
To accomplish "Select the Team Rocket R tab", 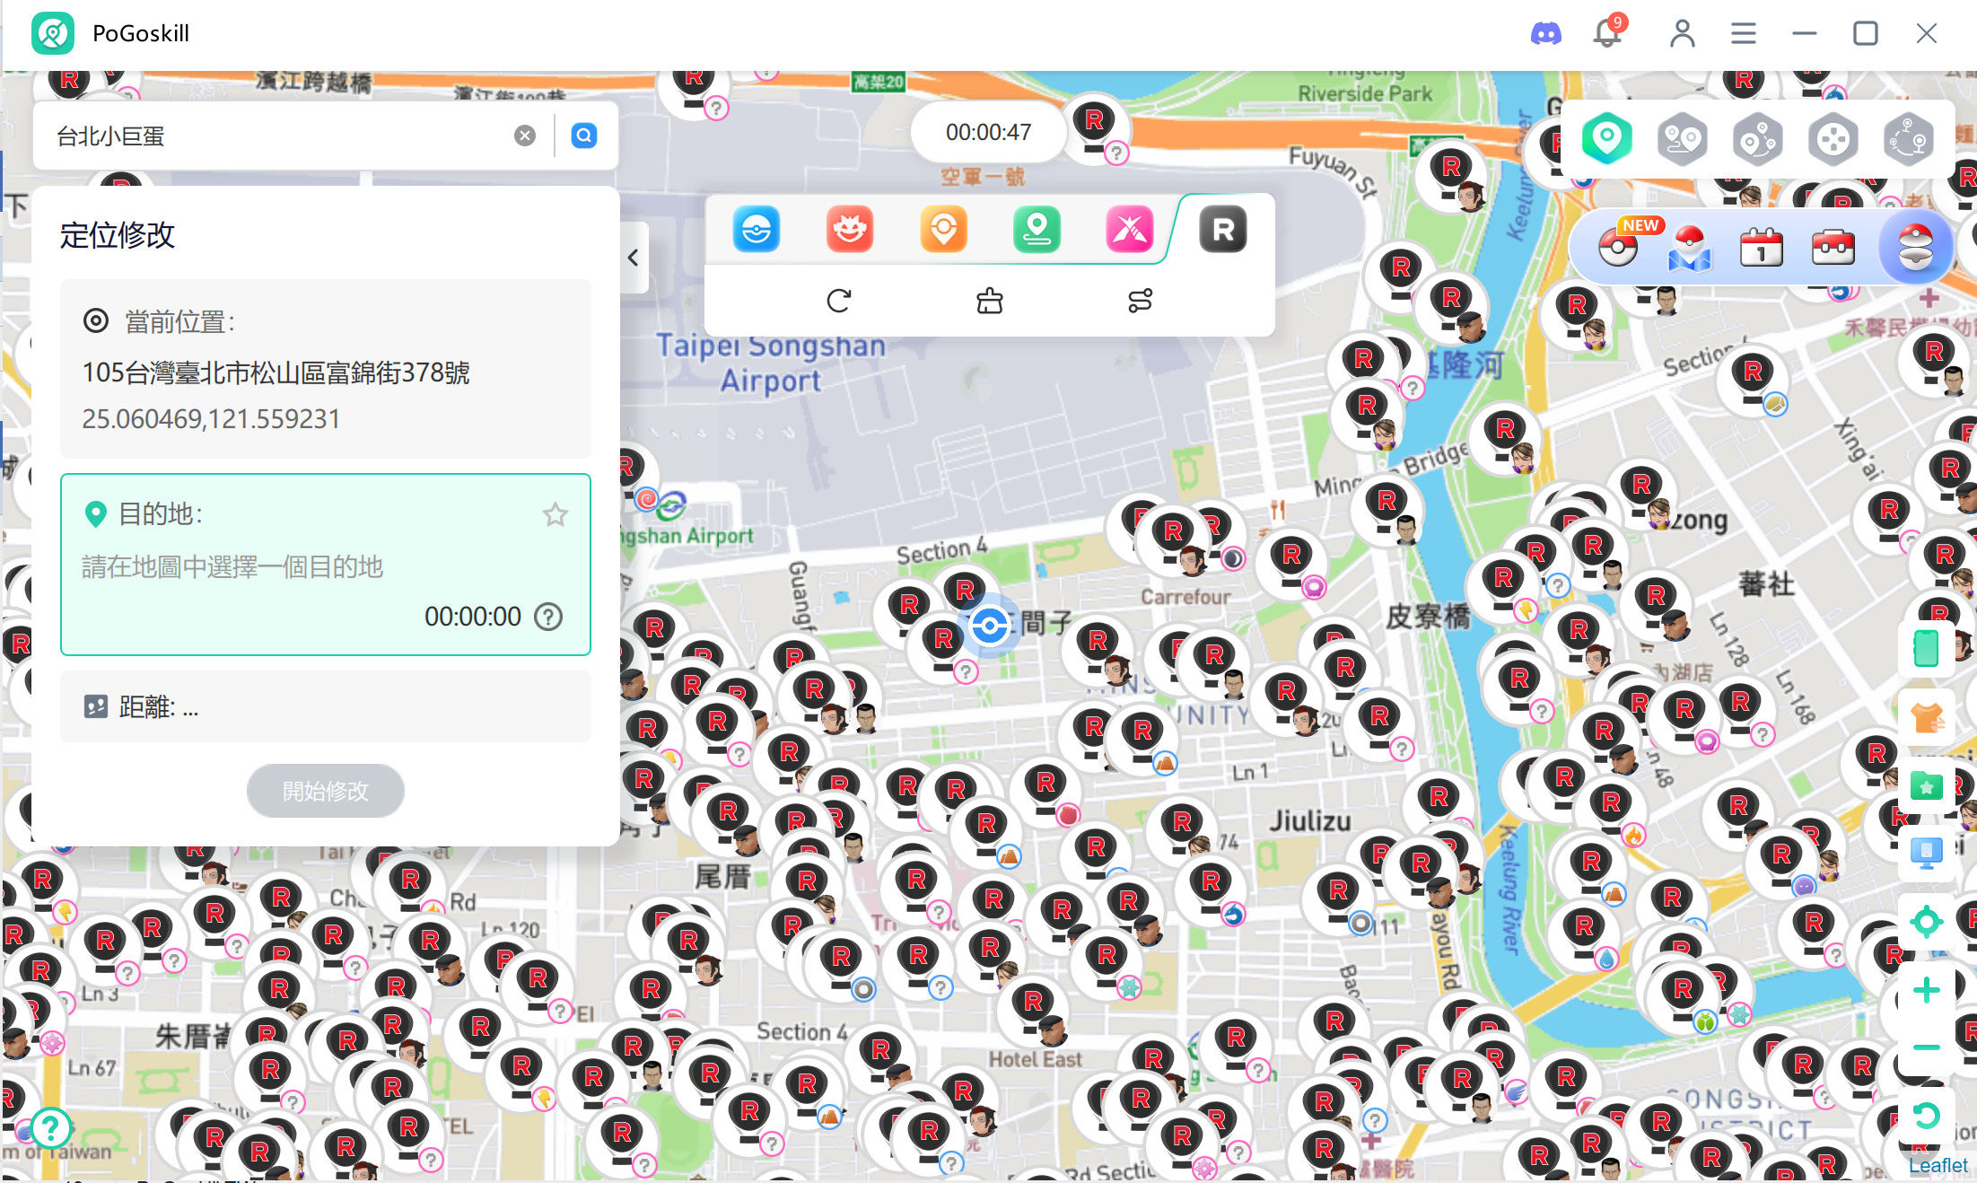I will tap(1223, 230).
